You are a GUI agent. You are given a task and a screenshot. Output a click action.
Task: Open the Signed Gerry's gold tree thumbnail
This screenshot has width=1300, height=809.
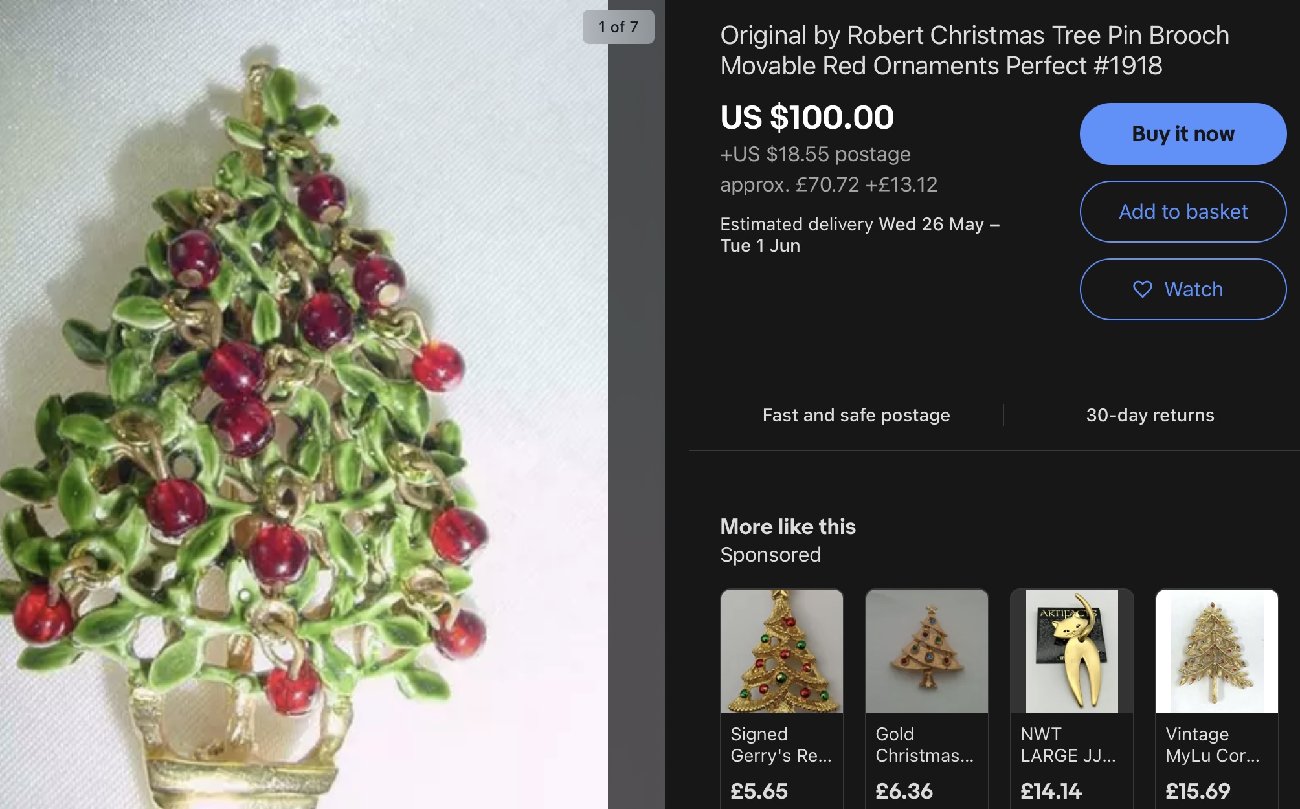782,650
